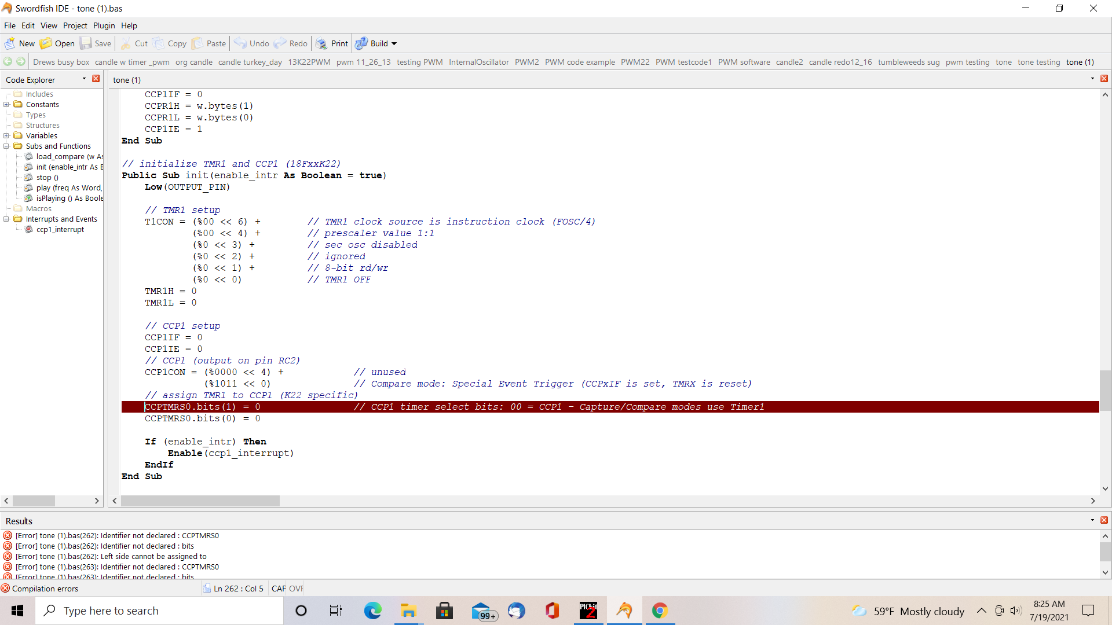This screenshot has width=1112, height=625.
Task: Open File Explorer from taskbar
Action: (x=408, y=611)
